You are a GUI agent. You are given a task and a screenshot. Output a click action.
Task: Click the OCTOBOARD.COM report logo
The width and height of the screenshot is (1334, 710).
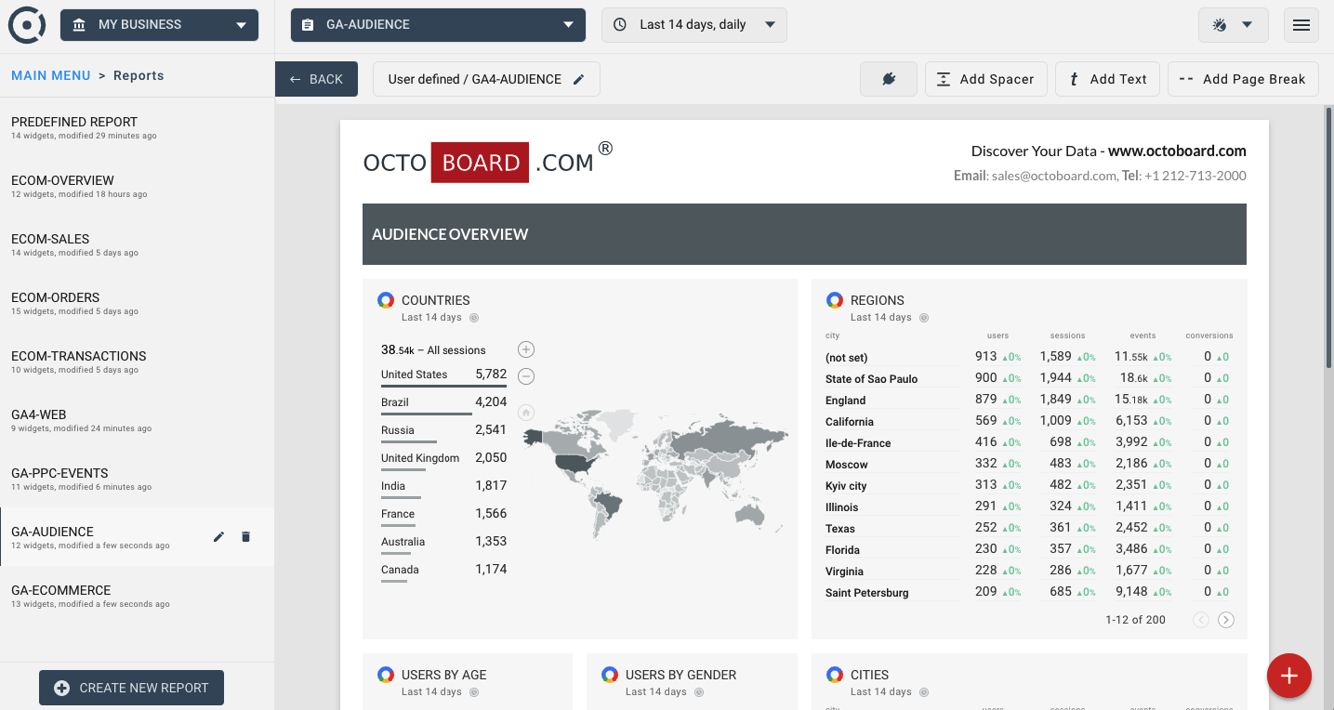pyautogui.click(x=488, y=162)
